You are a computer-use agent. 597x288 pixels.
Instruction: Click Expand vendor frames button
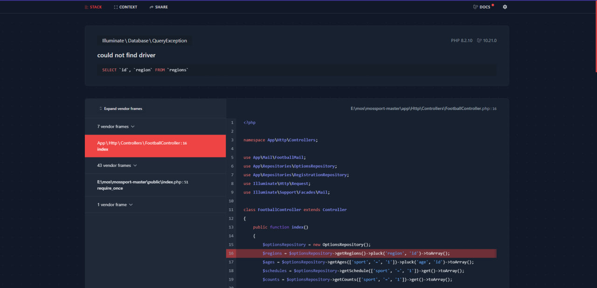click(x=121, y=109)
